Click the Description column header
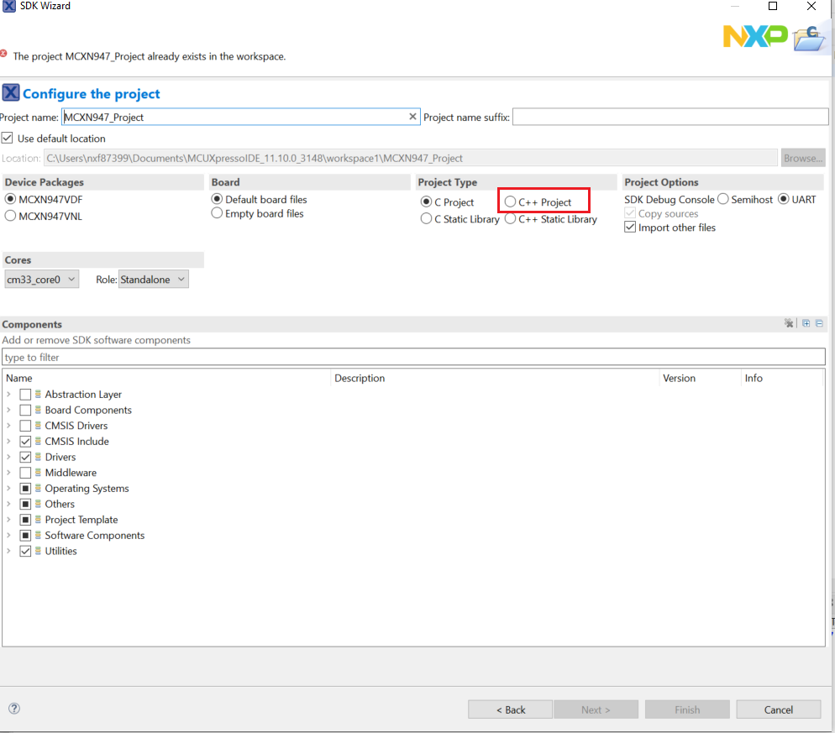This screenshot has height=733, width=835. 495,378
